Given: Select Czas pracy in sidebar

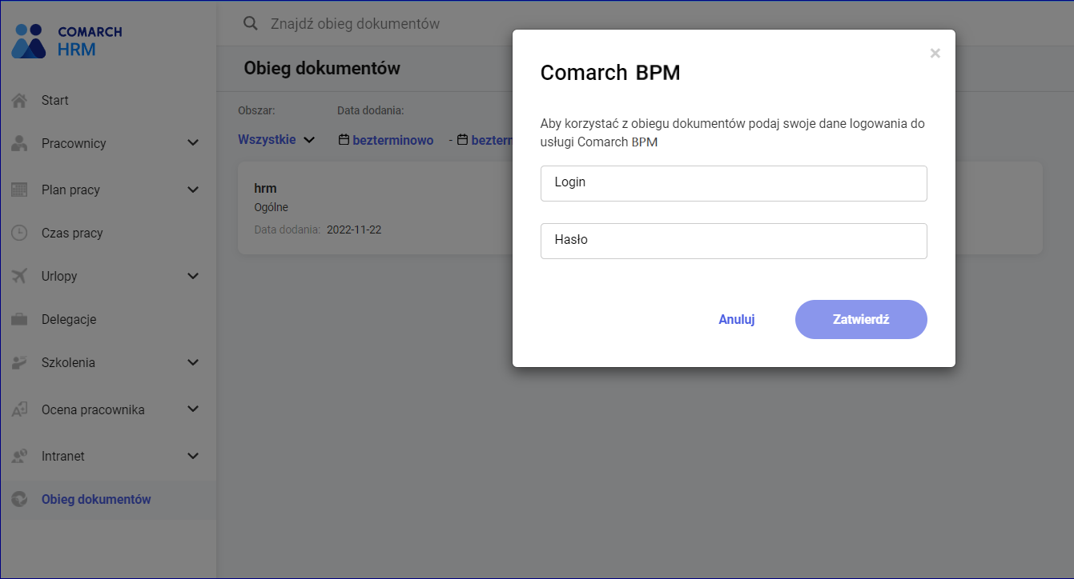Looking at the screenshot, I should pos(72,234).
